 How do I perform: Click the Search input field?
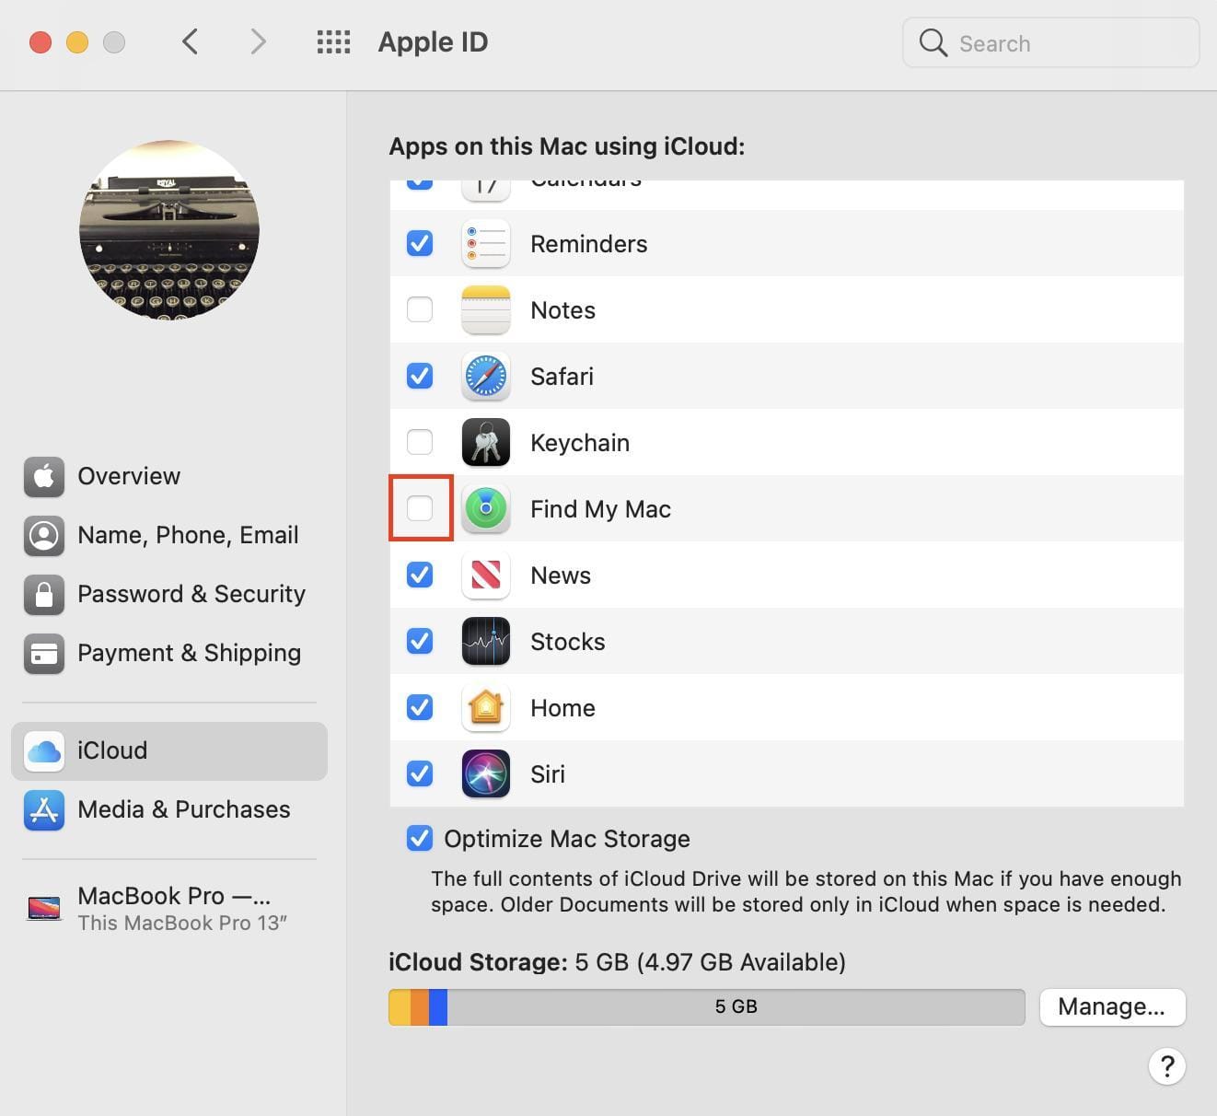coord(1051,42)
